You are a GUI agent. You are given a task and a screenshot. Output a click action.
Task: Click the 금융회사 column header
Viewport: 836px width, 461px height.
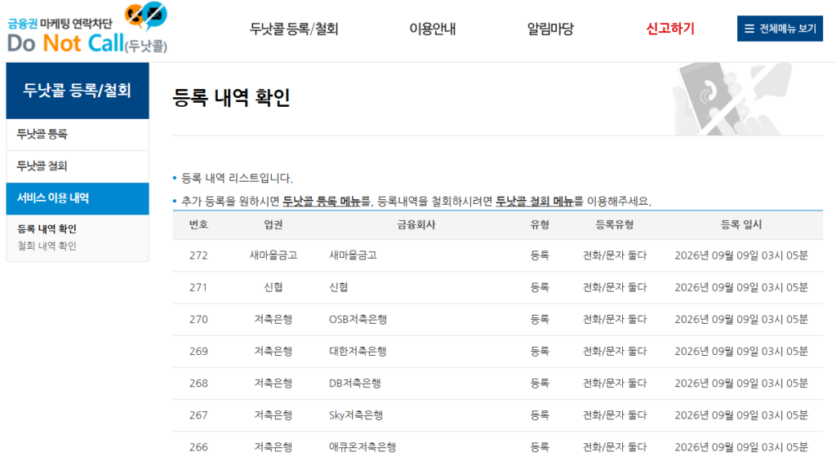click(416, 225)
